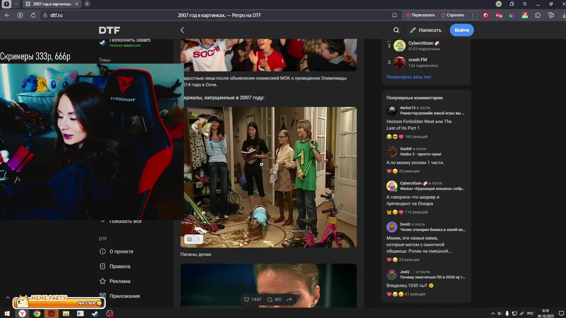Screen dimensions: 566x318
Task: Open Gunbit's post 'Hades 2 - просто чума!'
Action: tap(421, 154)
